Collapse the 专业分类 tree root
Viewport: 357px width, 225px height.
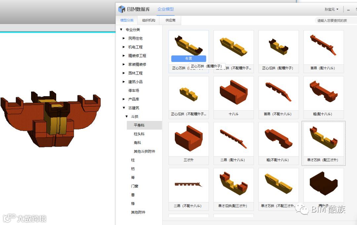[x=121, y=30]
